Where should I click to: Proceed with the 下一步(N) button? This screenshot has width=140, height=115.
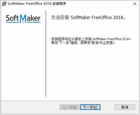[x=90, y=107]
